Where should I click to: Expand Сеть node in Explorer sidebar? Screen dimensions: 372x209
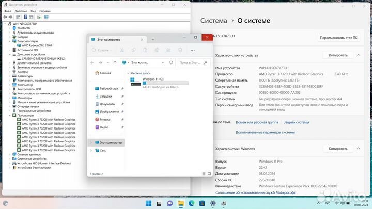point(91,151)
